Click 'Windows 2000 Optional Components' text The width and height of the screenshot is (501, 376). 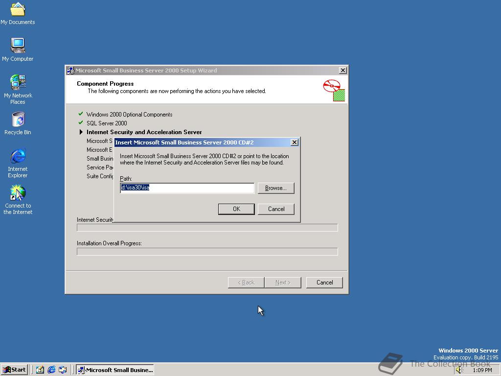129,115
